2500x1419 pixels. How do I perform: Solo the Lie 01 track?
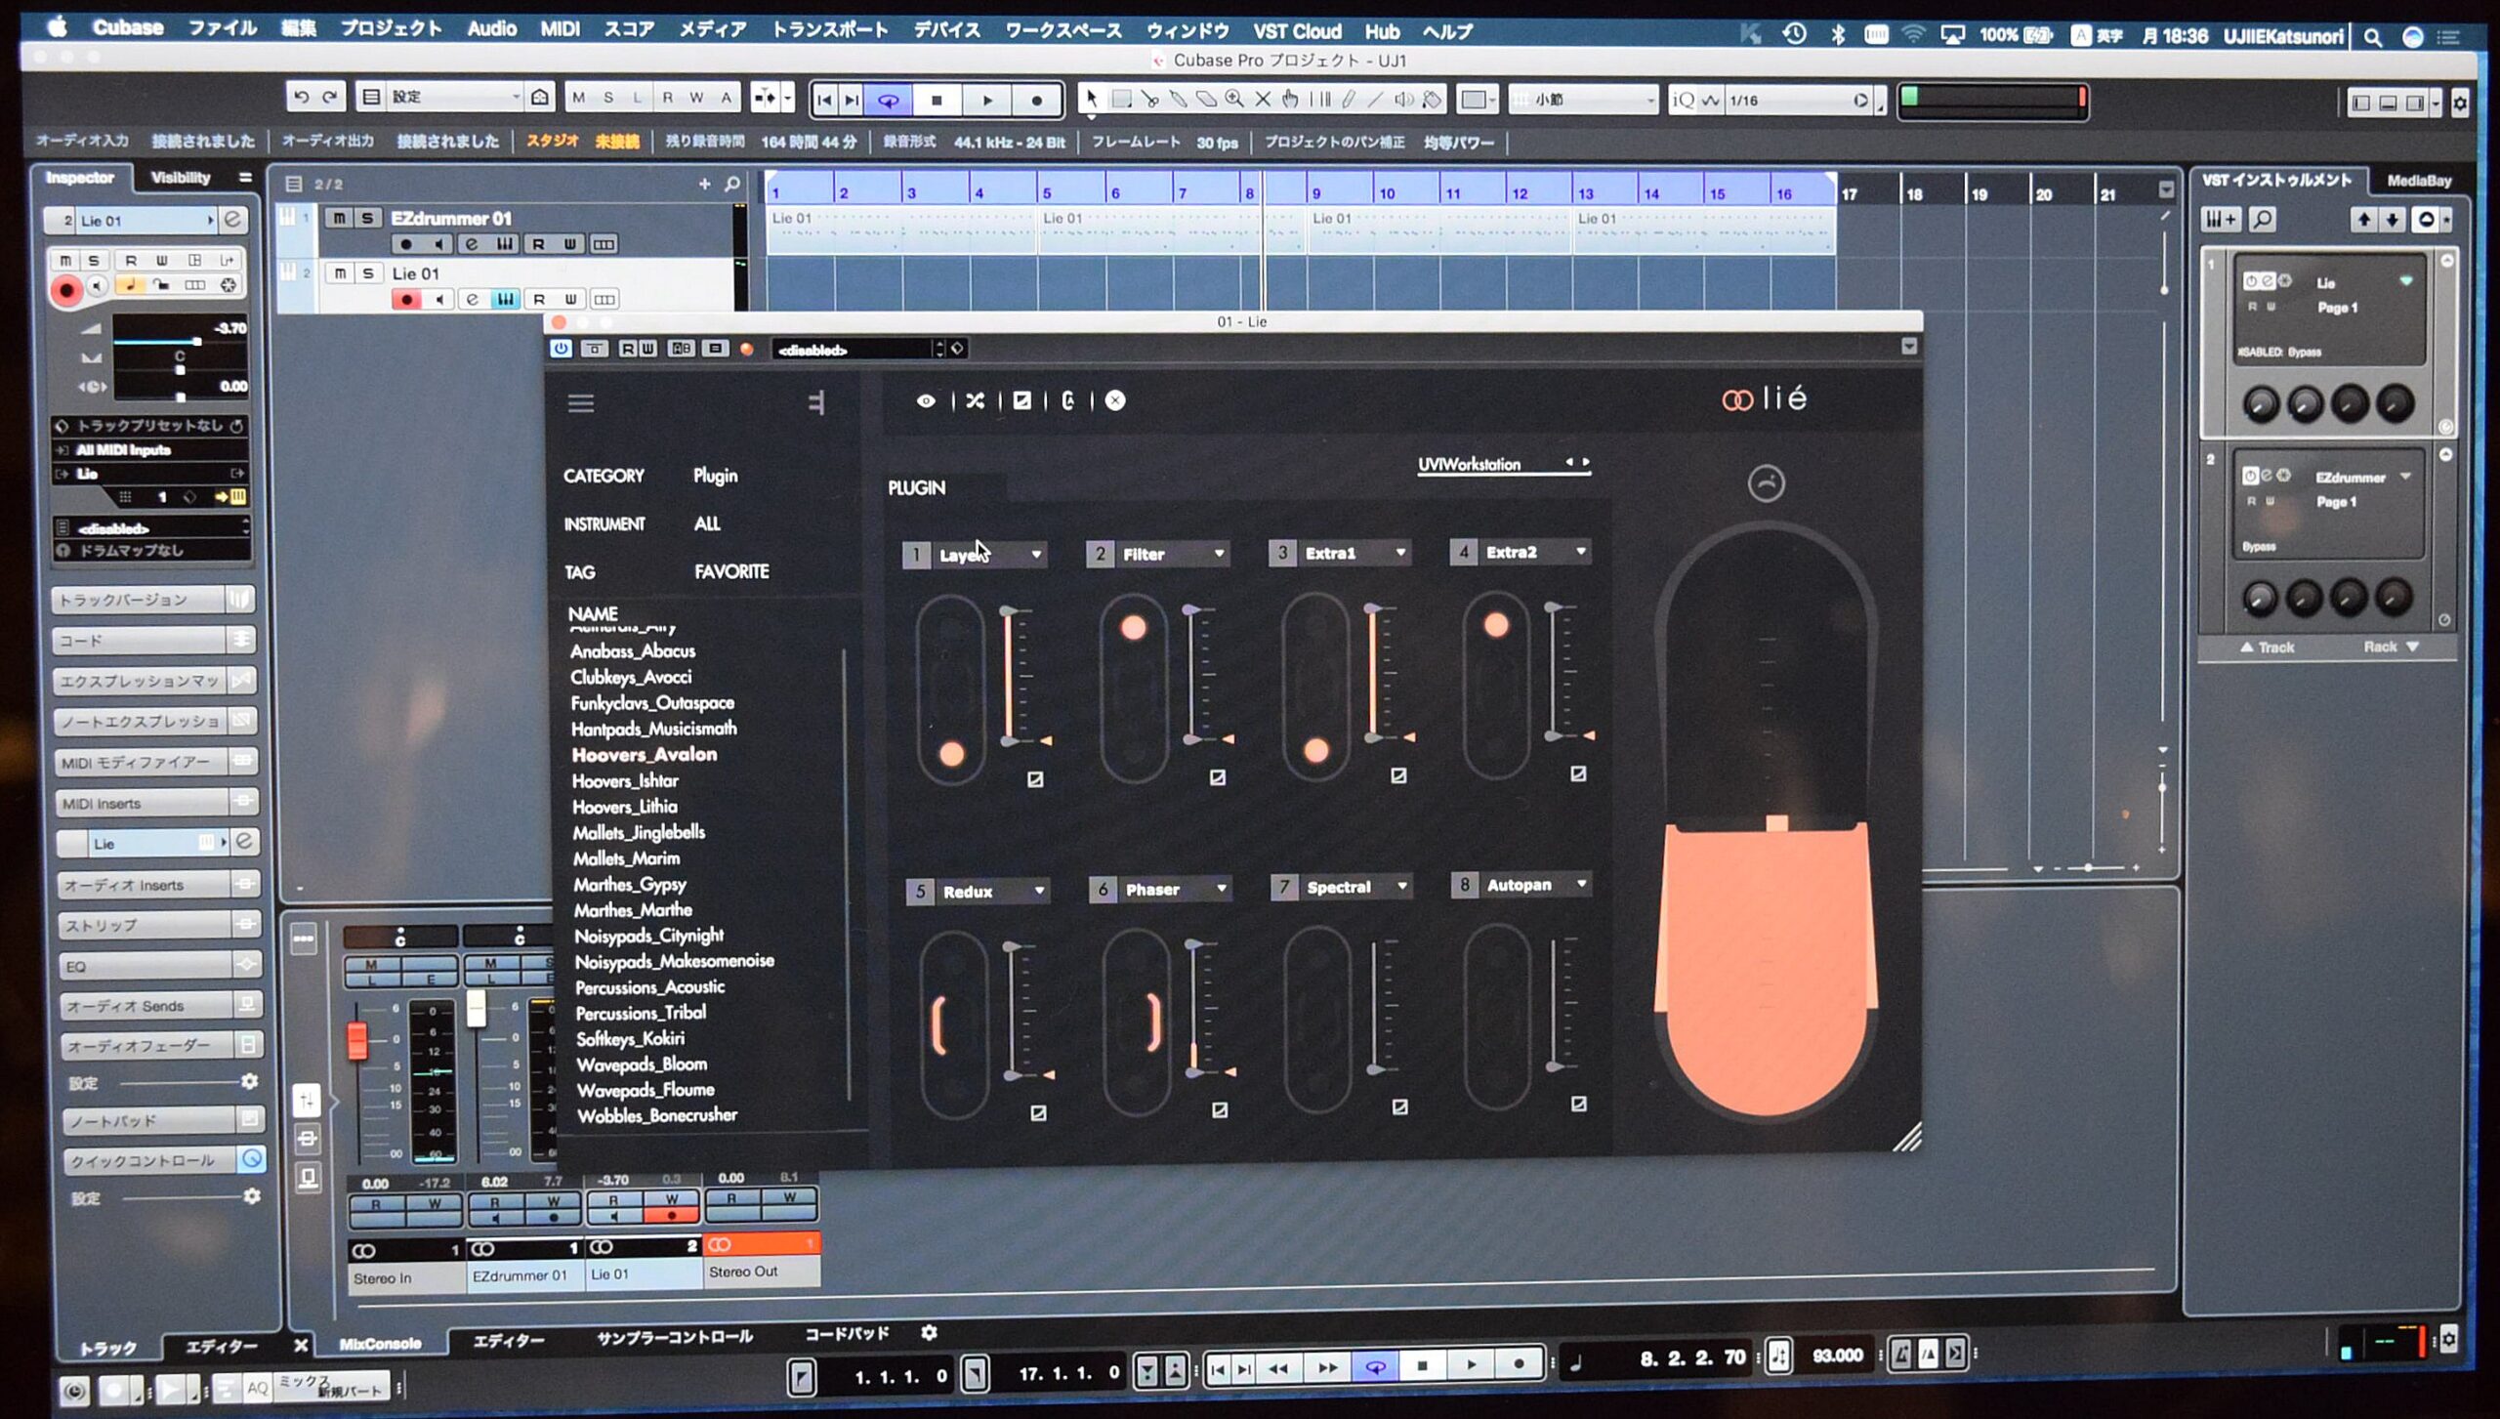(367, 273)
